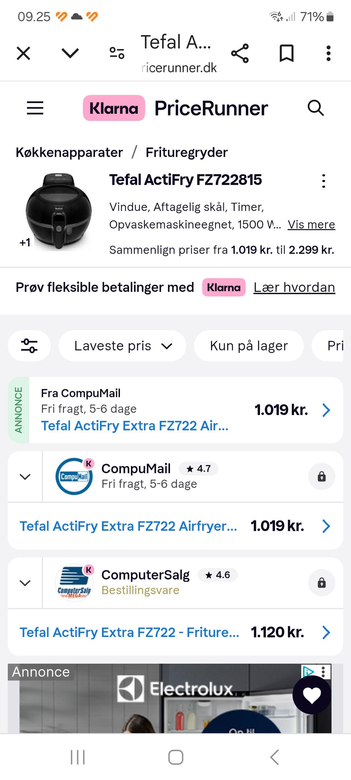Share the page with the share icon
351x780 pixels.
point(240,53)
